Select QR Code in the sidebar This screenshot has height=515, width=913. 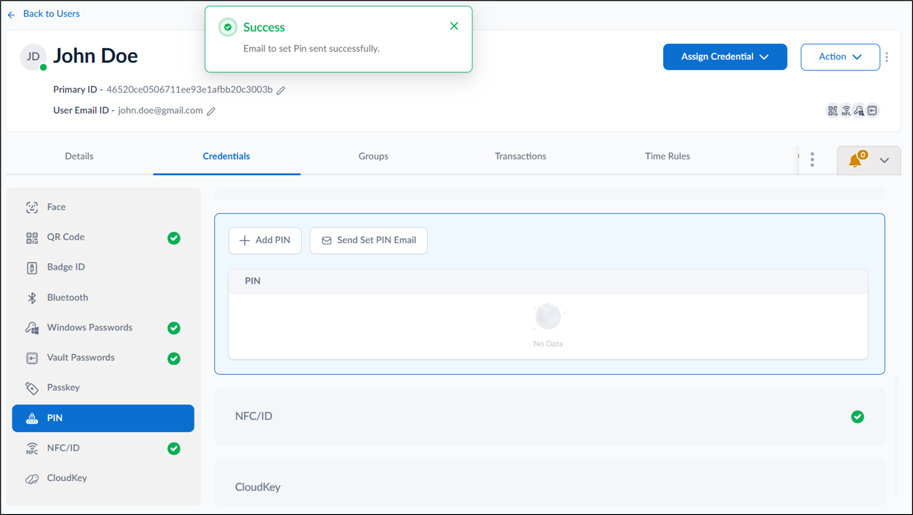[x=103, y=237]
